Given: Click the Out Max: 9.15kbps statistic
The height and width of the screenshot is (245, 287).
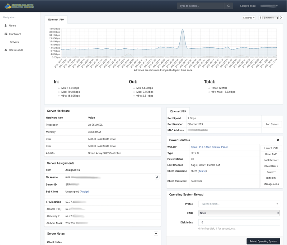Looking at the screenshot, I should [x=145, y=92].
